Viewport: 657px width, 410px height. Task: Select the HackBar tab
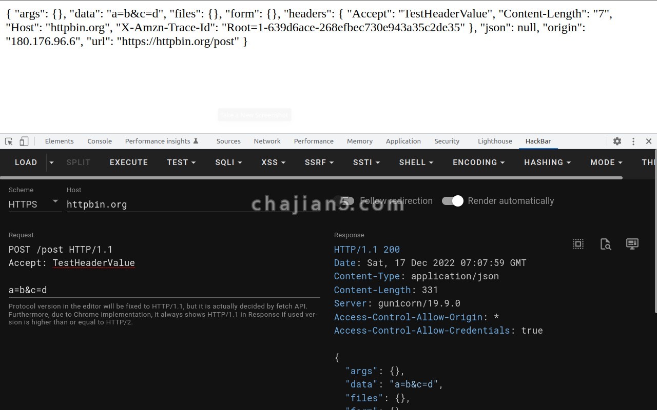[x=538, y=141]
